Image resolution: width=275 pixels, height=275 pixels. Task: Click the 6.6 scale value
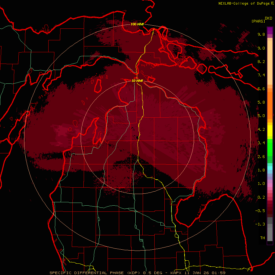pos(261,89)
